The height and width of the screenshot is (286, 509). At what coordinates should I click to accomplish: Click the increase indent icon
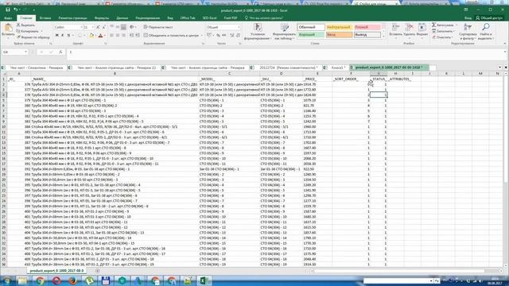click(138, 35)
